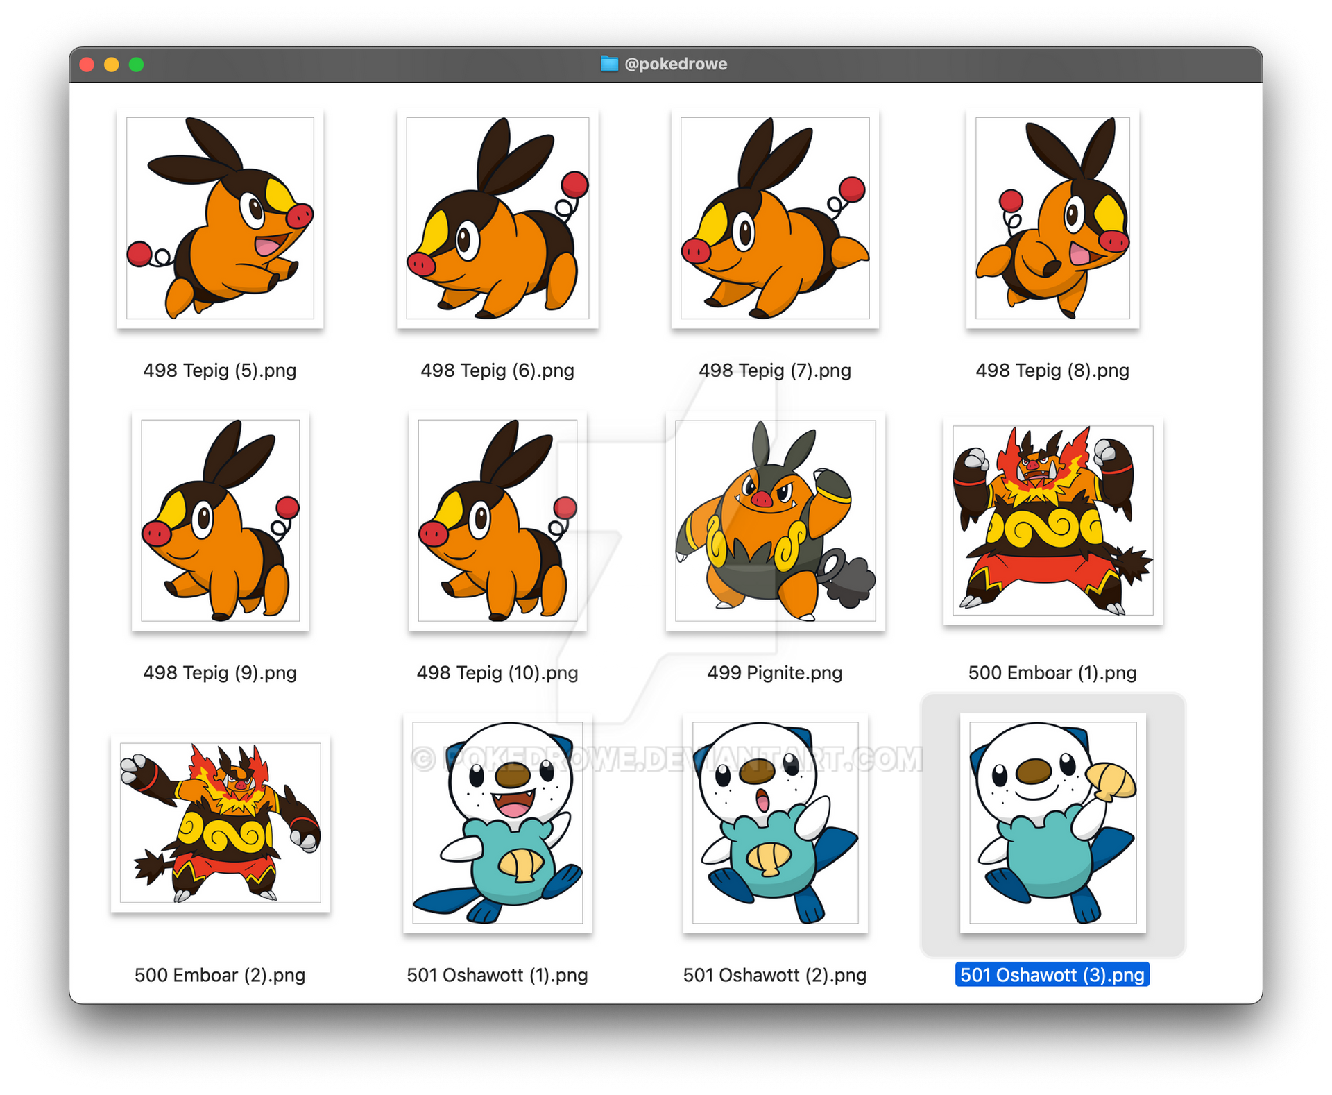Select the 498 Tepig (9).png label

(x=220, y=673)
